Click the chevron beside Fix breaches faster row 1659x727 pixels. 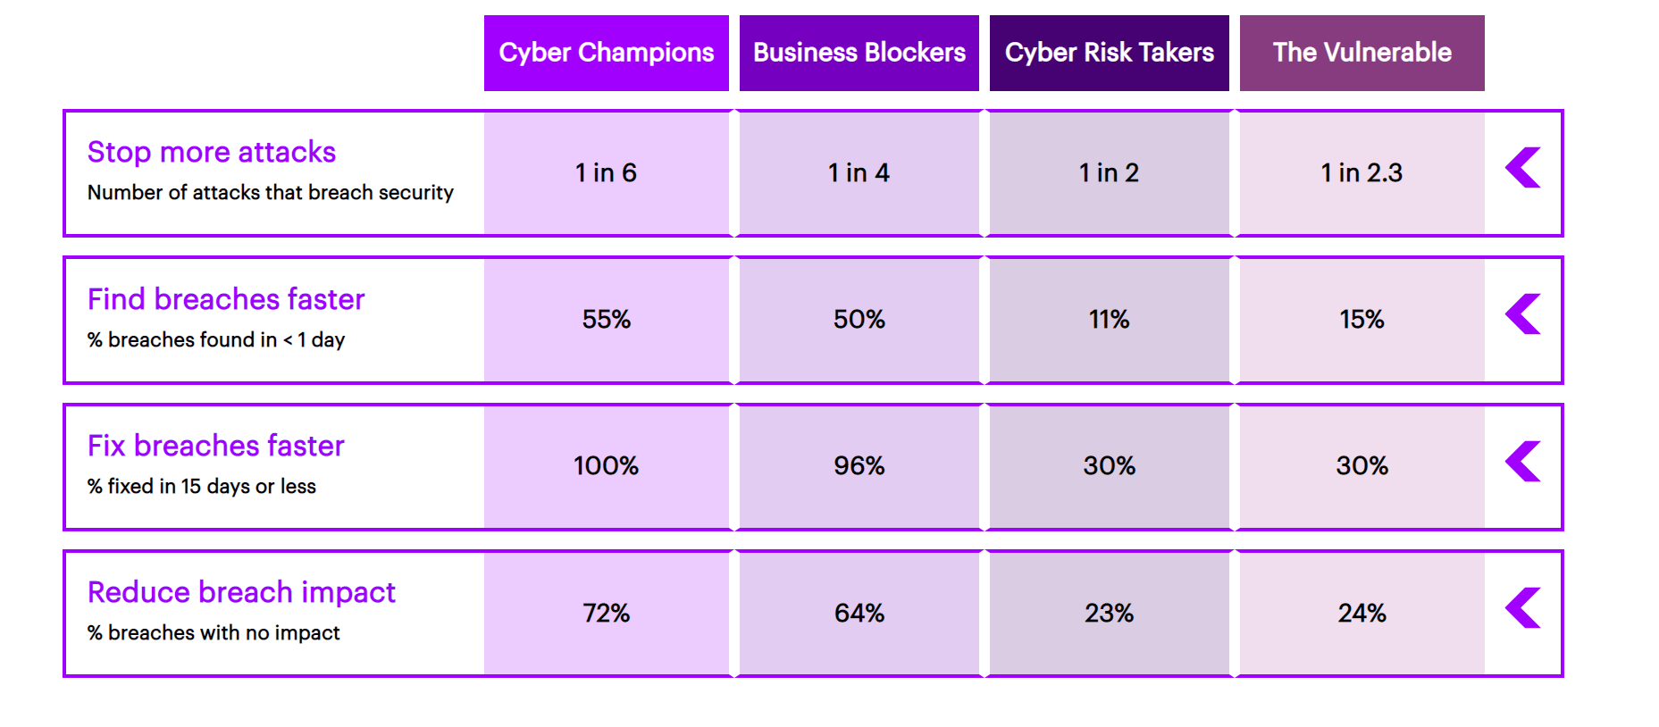[x=1523, y=462]
